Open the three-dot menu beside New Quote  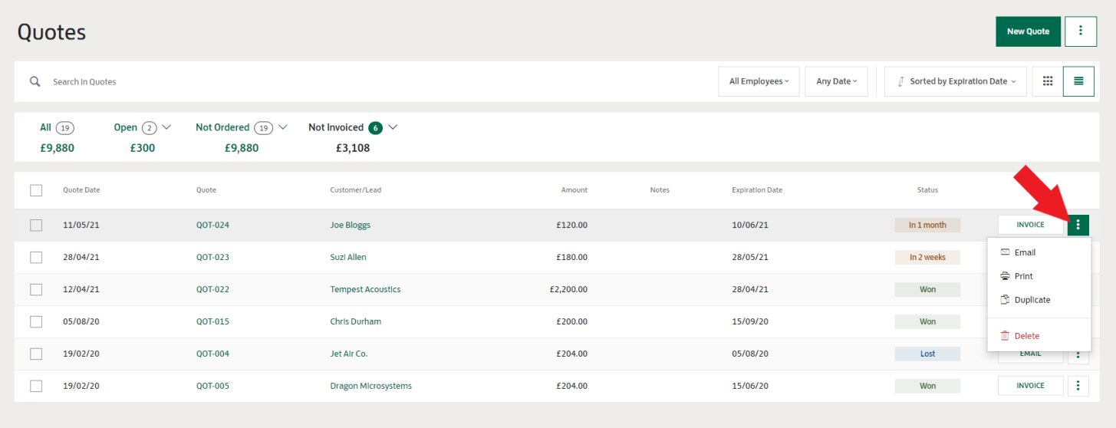(1081, 31)
